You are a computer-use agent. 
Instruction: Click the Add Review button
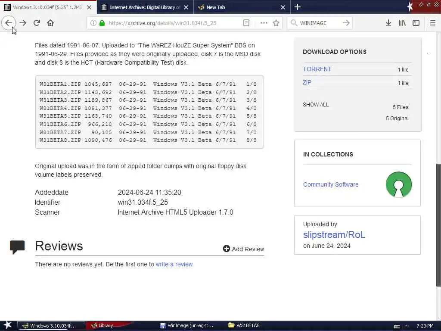pyautogui.click(x=244, y=249)
